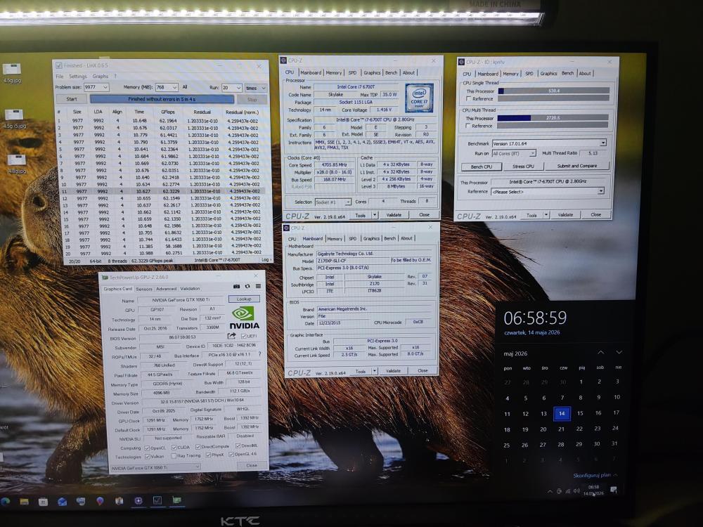
Task: Take a GPU-Z screenshot with camera icon
Action: [236, 286]
